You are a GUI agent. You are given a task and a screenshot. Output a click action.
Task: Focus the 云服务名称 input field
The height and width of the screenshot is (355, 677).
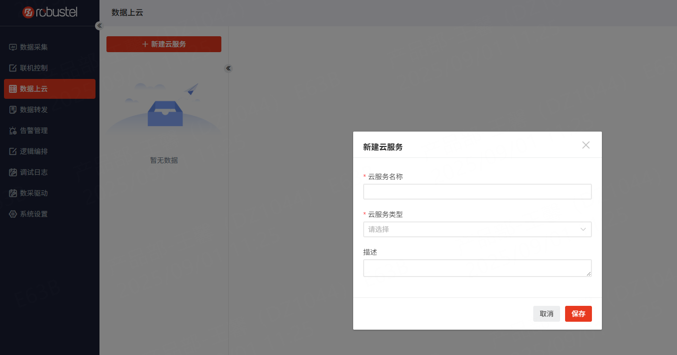click(477, 192)
